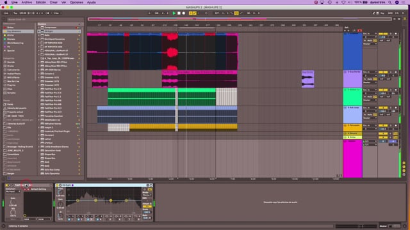Start playback with the Play button
This screenshot has height=230, width=410.
pyautogui.click(x=174, y=13)
